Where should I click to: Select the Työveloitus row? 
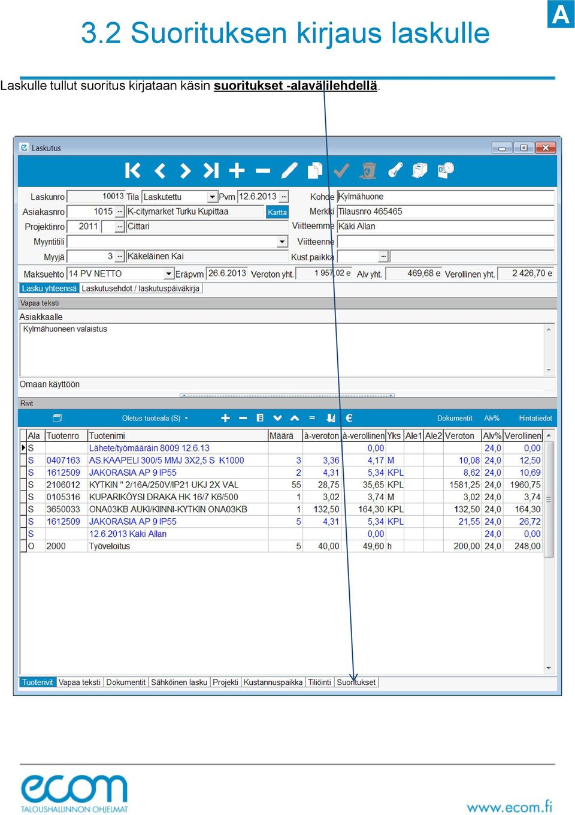click(x=282, y=546)
